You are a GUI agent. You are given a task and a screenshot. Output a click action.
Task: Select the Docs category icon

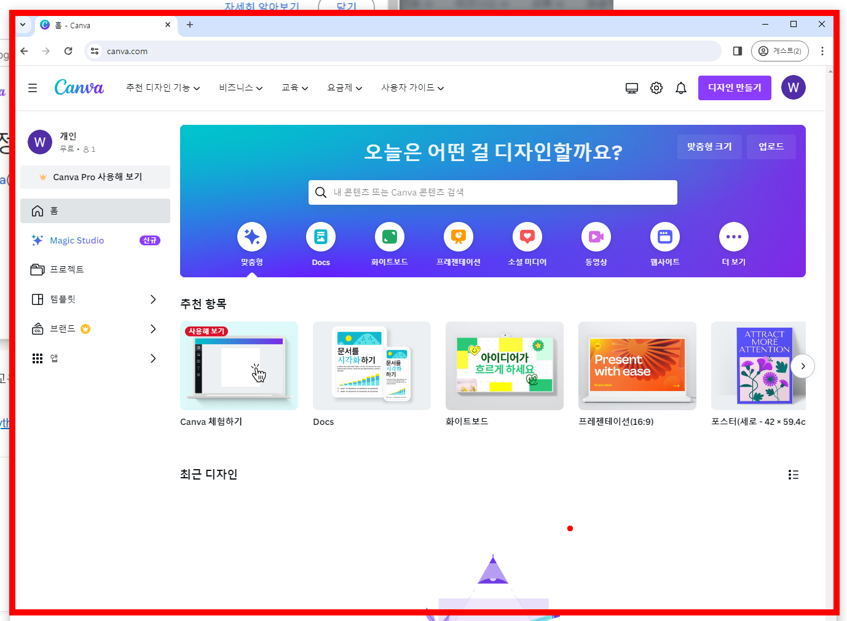coord(321,237)
